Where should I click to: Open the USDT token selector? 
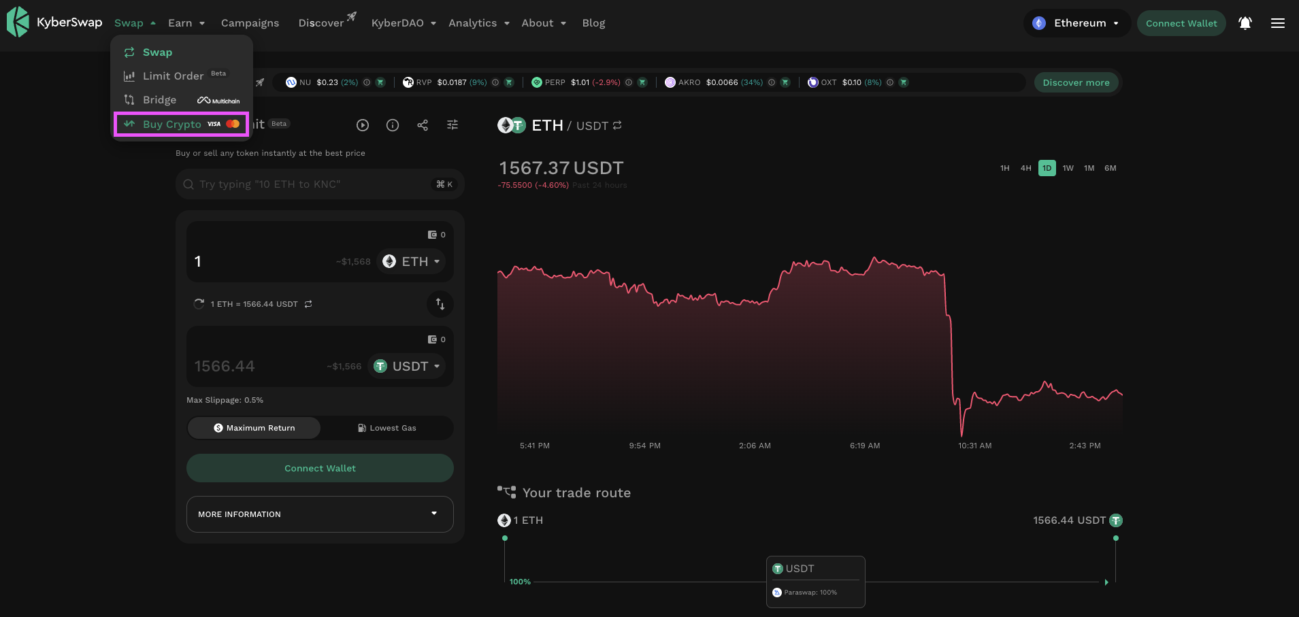pos(406,366)
